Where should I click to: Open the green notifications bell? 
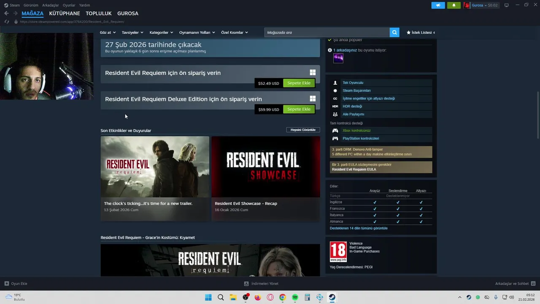click(454, 5)
